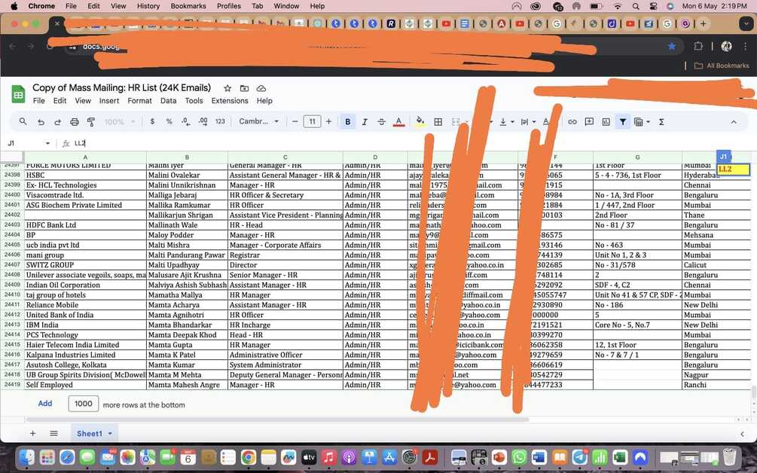Click the Redo arrow icon
Image resolution: width=757 pixels, height=473 pixels.
[x=57, y=122]
